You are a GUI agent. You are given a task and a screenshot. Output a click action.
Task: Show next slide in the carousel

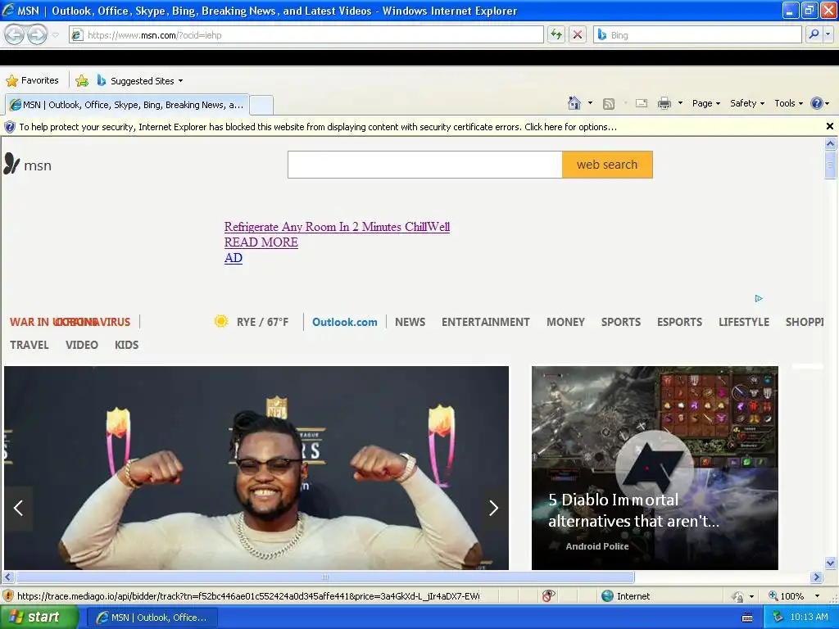(x=494, y=508)
